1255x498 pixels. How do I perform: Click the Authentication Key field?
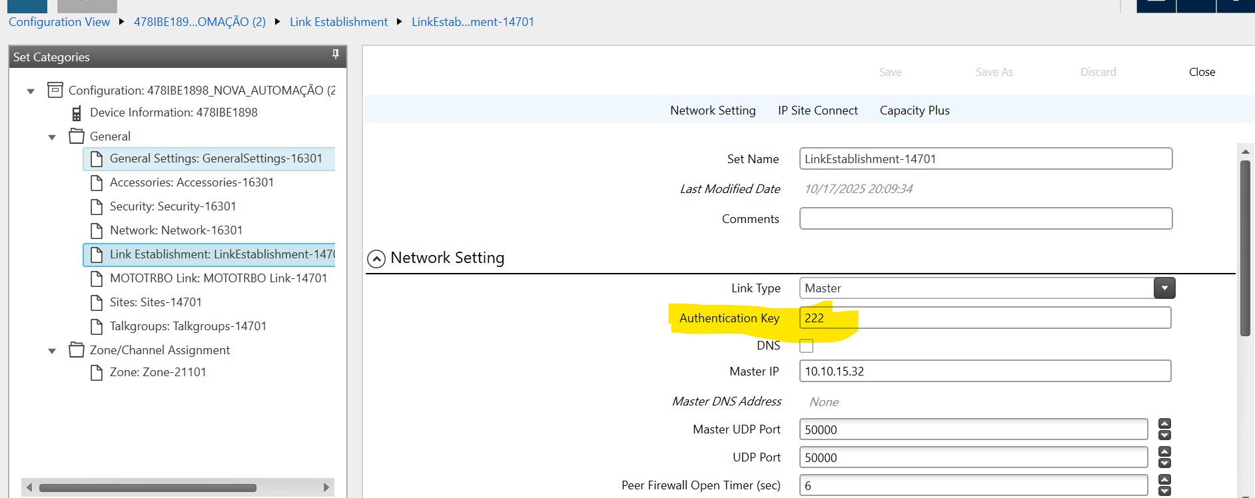985,318
